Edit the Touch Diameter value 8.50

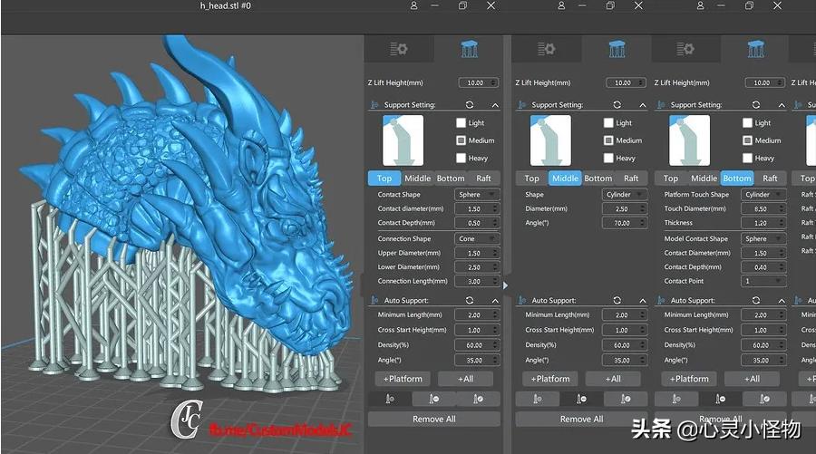click(x=763, y=208)
